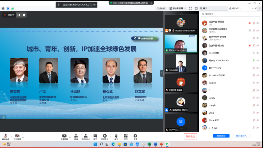Open the 邀请 invite icon
This screenshot has height=148, width=263.
coord(76,136)
